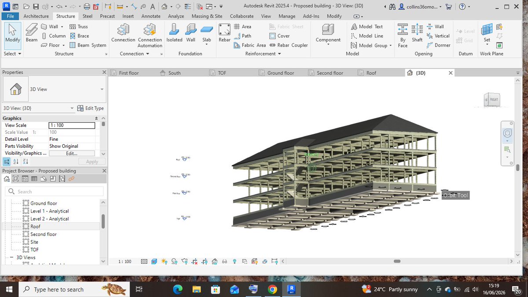Expand the Slab foundation dropdown

coord(206,44)
